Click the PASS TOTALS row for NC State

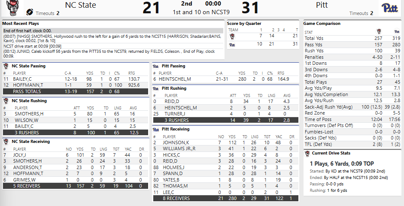click(30, 91)
